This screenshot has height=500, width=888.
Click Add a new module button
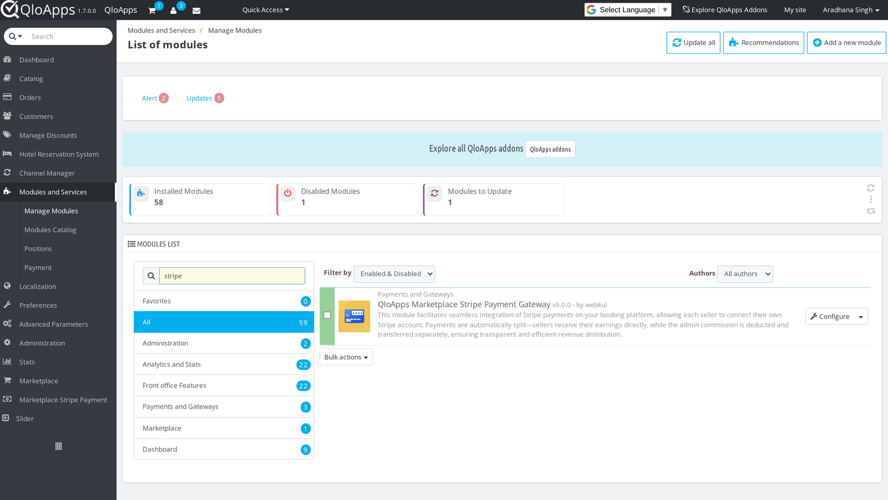847,43
